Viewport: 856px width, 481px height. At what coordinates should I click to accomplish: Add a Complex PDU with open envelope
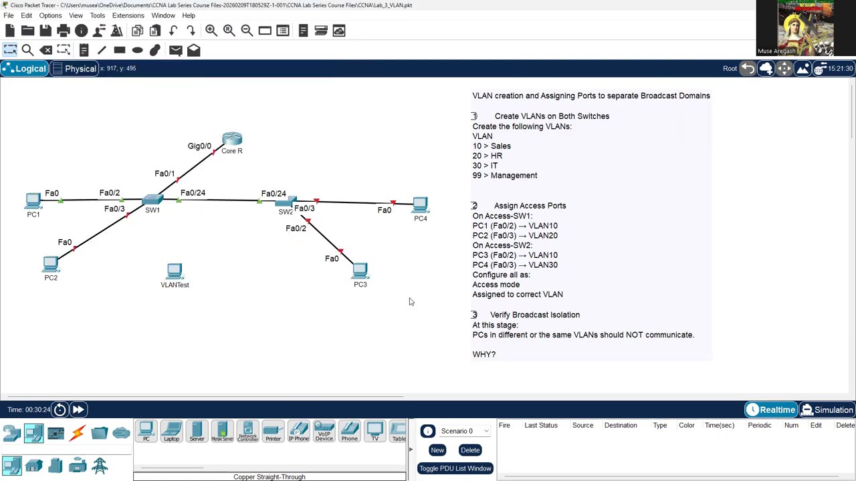[x=193, y=50]
